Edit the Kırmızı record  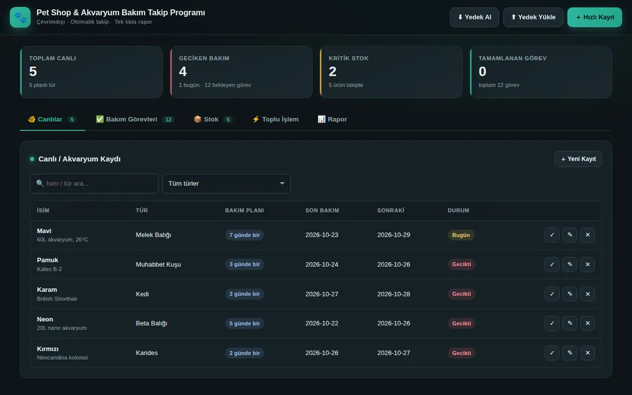[x=570, y=353]
